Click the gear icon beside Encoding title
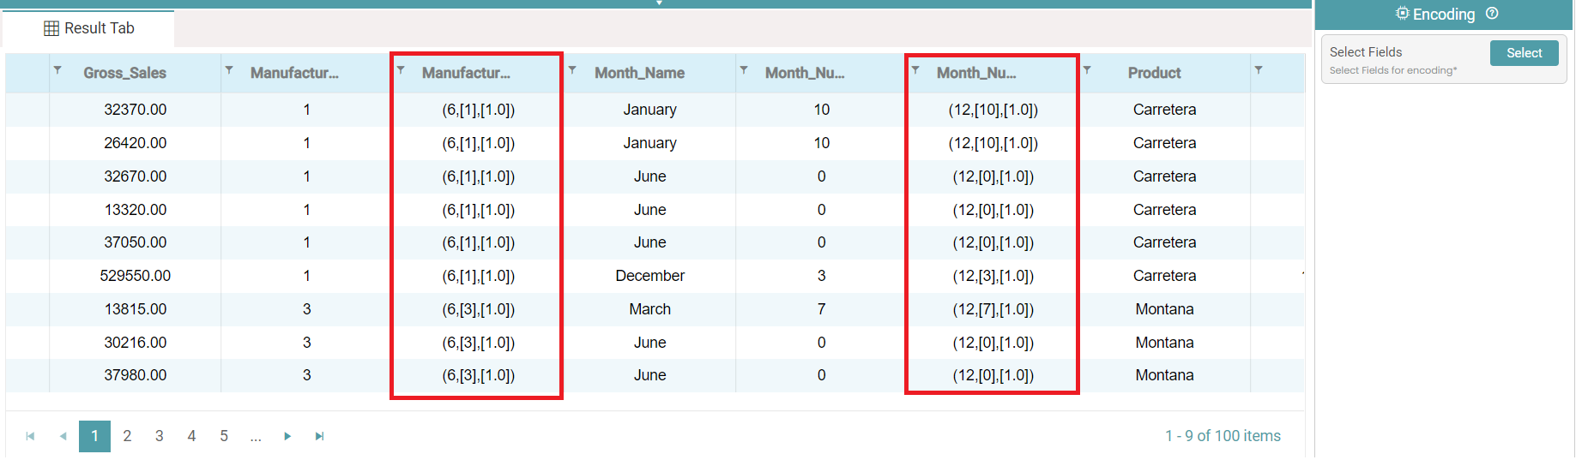Viewport: 1576px width, 460px height. [1402, 14]
